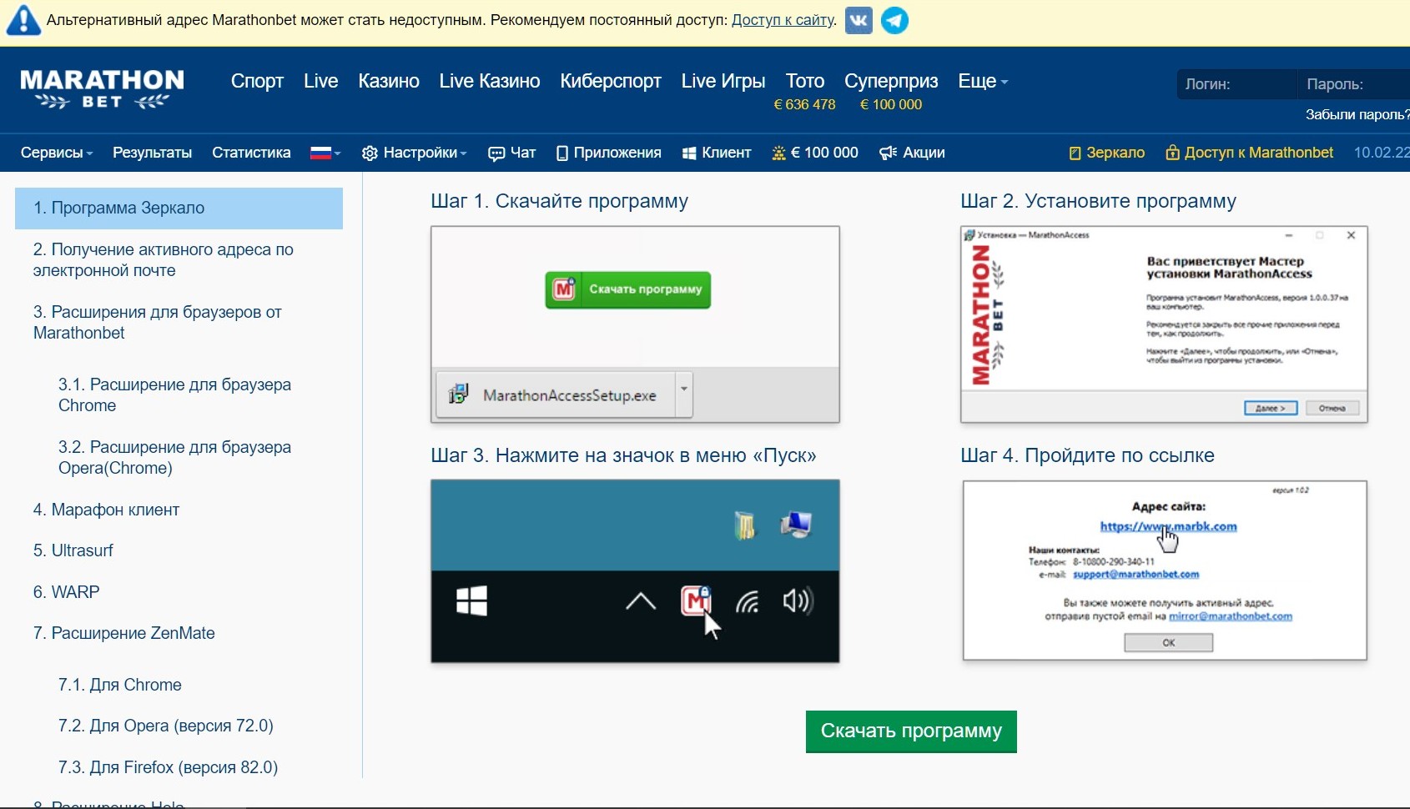Select 7.1 Для Chrome item
The image size is (1410, 809).
tap(120, 685)
